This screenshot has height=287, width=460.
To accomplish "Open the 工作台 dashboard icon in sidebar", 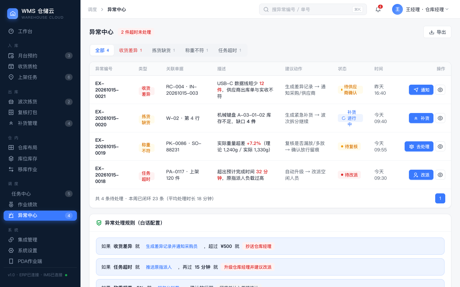I will click(11, 31).
